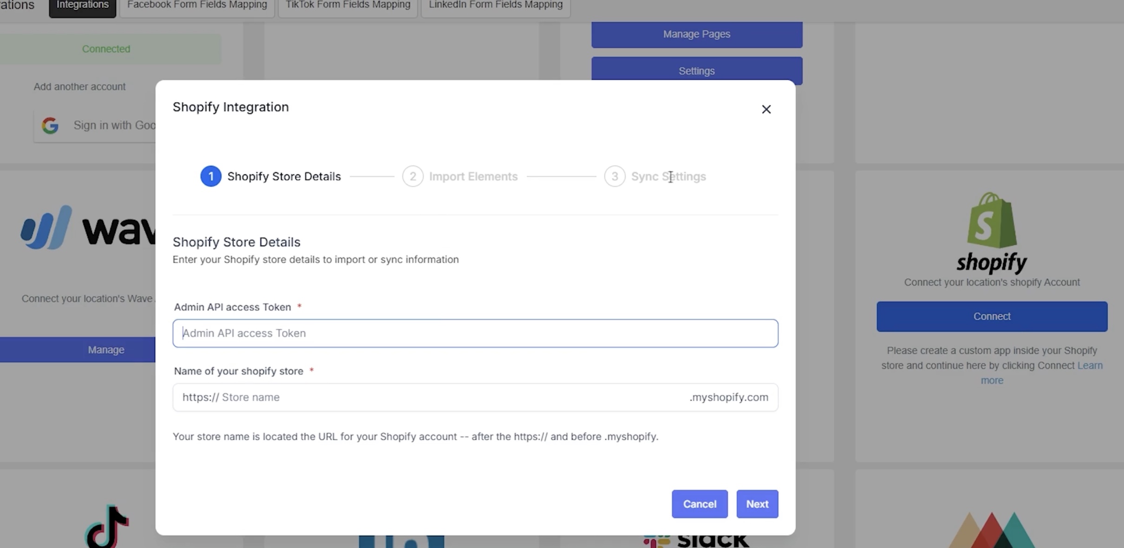This screenshot has width=1124, height=548.
Task: Click the Next button
Action: tap(757, 504)
